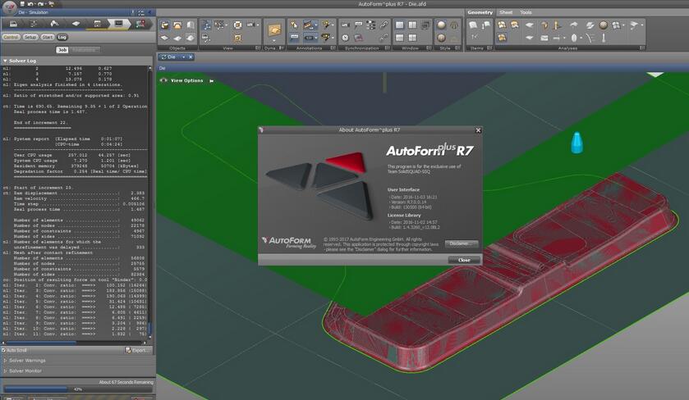
Task: Click the blue cone marker in viewport
Action: click(x=576, y=143)
